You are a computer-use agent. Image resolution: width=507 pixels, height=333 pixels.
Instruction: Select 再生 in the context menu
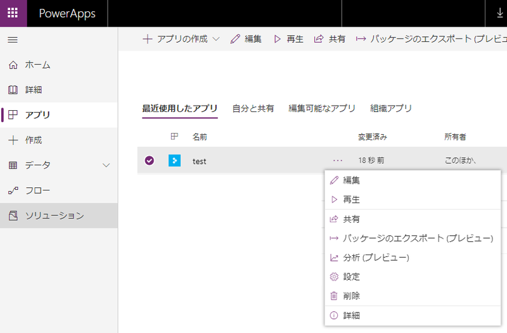click(413, 199)
